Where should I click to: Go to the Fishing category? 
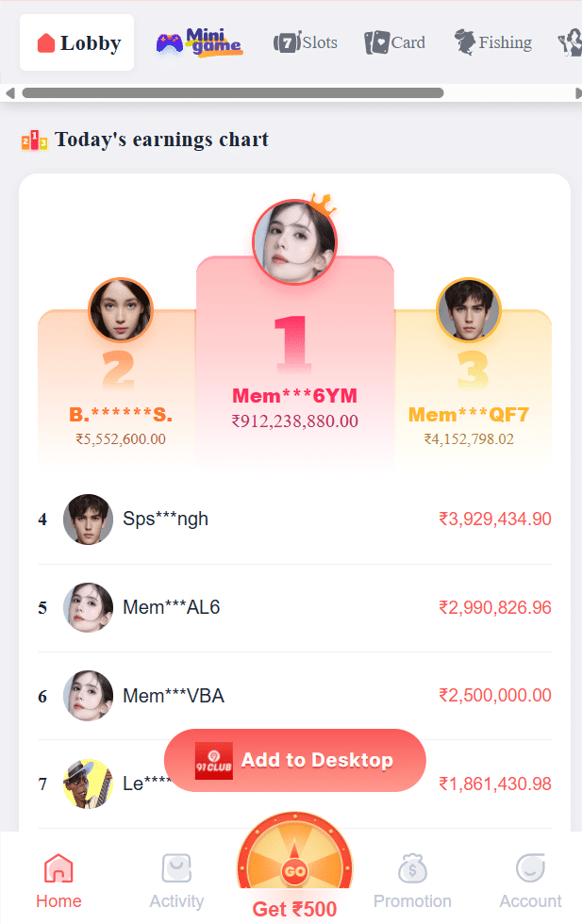(493, 42)
